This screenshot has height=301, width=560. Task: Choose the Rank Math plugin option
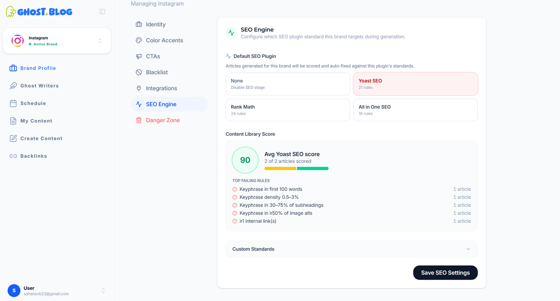click(288, 110)
